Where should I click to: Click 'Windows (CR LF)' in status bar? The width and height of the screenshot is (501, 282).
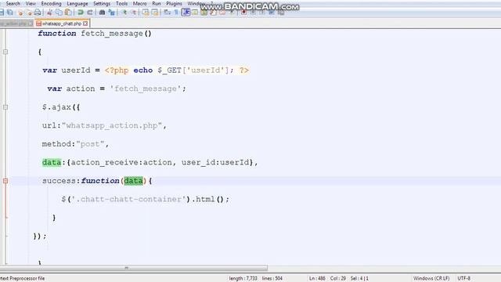431,278
